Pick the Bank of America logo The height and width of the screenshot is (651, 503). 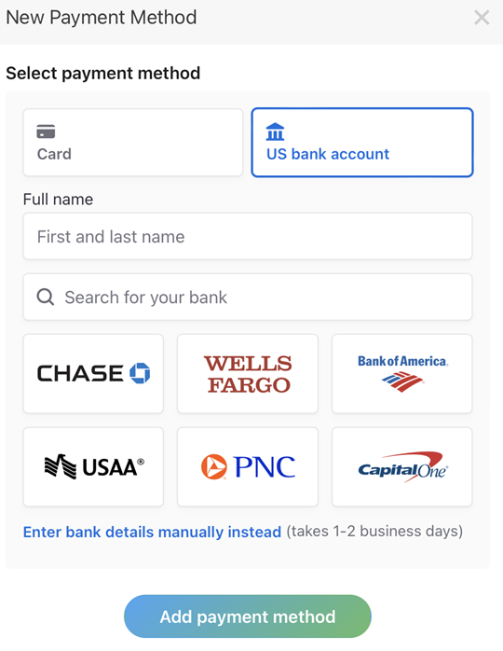(401, 374)
